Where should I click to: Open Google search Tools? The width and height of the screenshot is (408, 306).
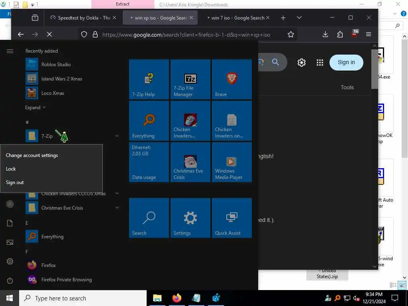[347, 87]
